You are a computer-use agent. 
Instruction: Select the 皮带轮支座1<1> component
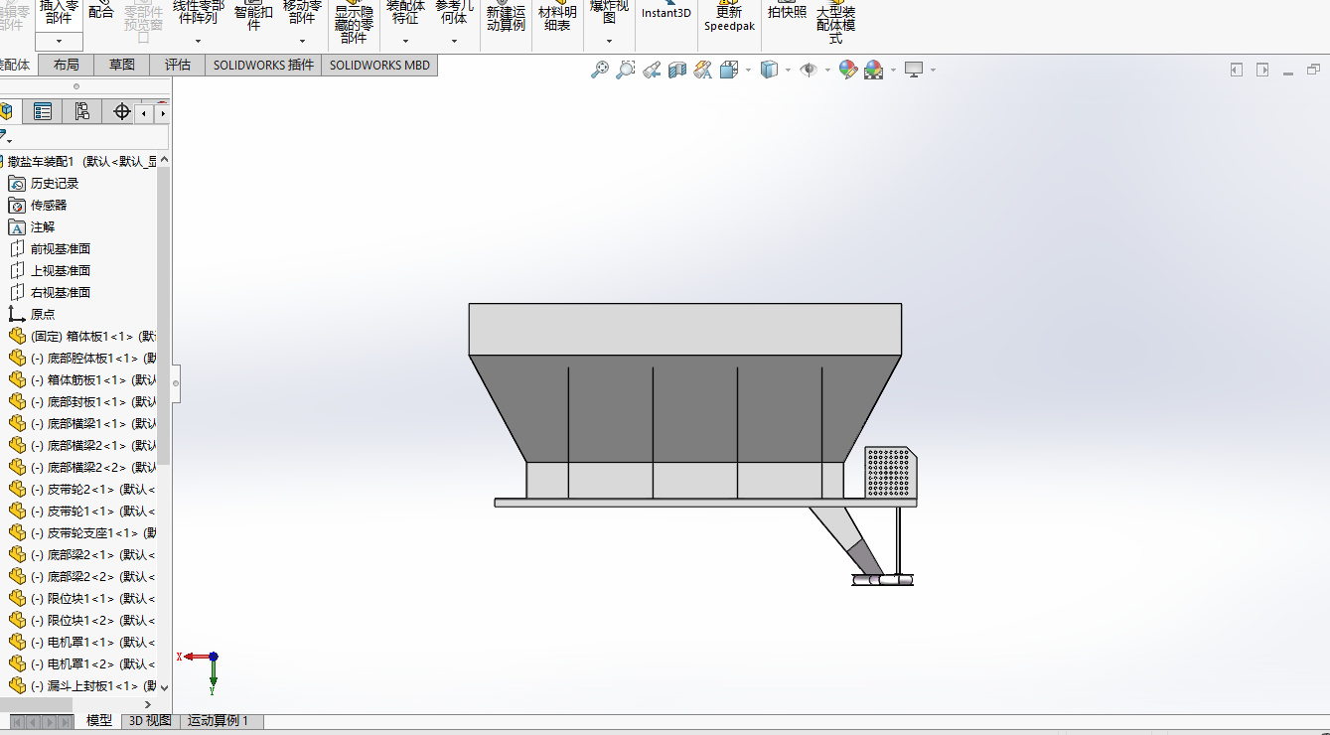[81, 532]
